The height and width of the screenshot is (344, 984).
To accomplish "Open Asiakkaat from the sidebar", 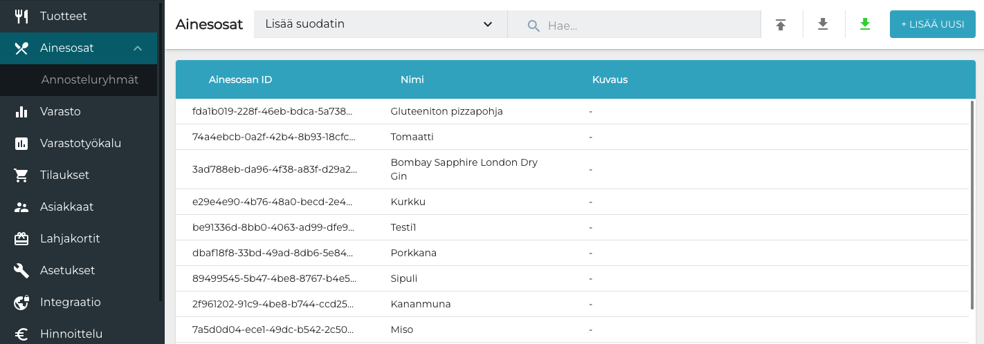I will [66, 207].
